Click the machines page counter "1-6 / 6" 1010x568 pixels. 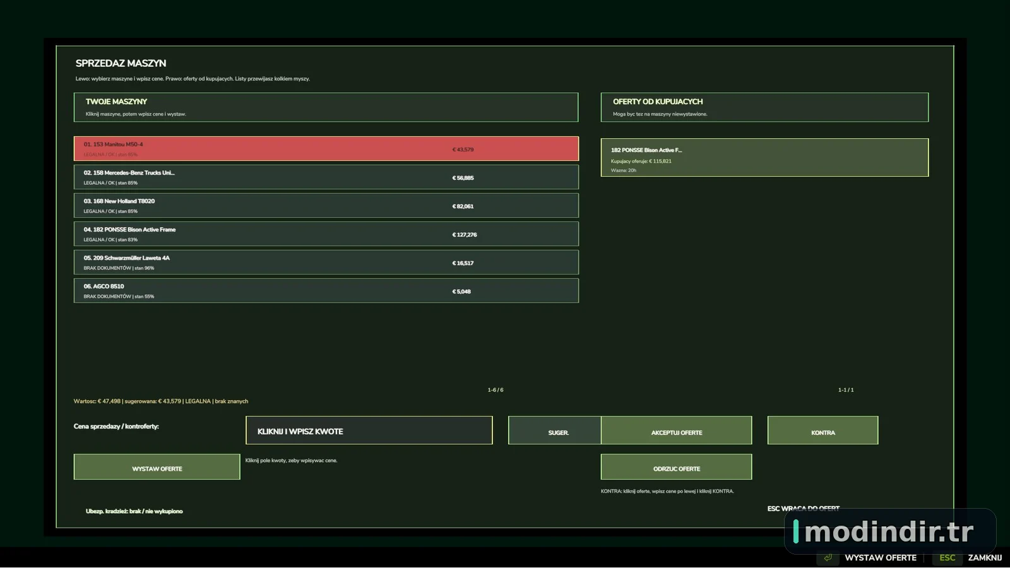tap(496, 390)
